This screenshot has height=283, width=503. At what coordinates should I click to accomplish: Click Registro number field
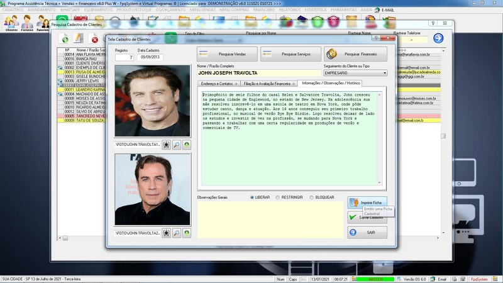point(124,57)
